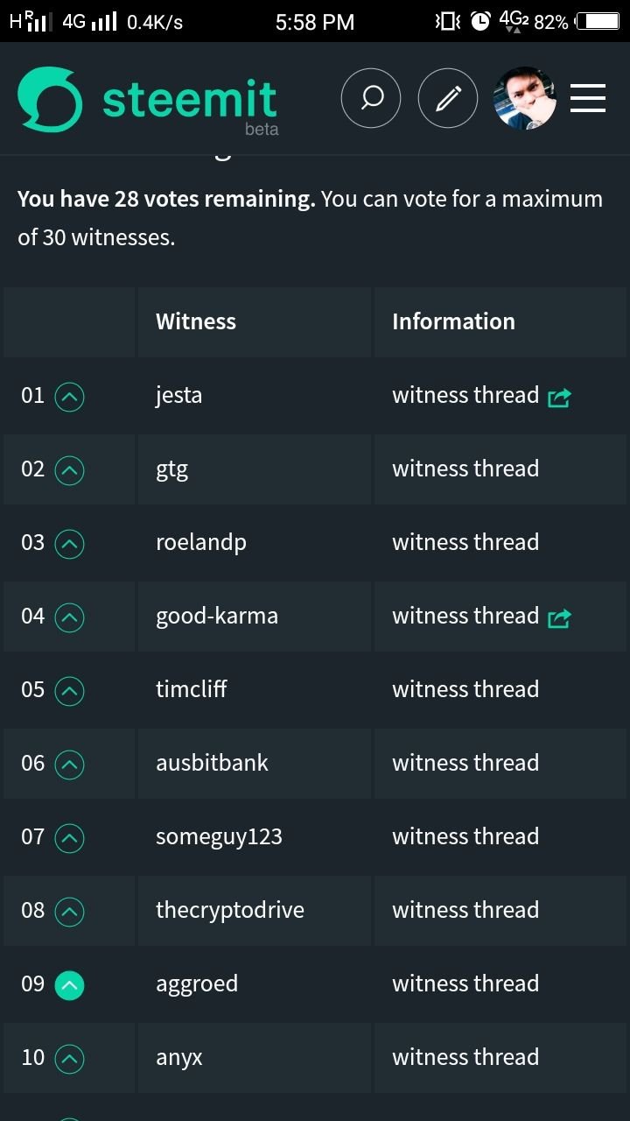
Task: Upvote witness thecryptodrive
Action: (x=70, y=913)
